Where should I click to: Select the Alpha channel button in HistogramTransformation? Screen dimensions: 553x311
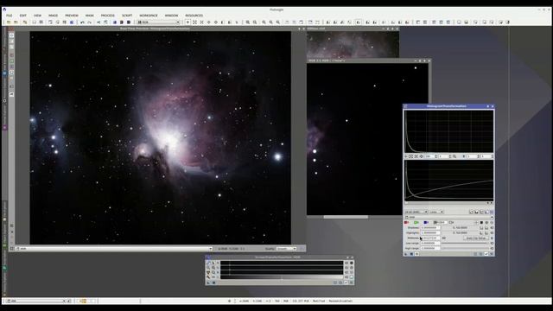point(451,223)
